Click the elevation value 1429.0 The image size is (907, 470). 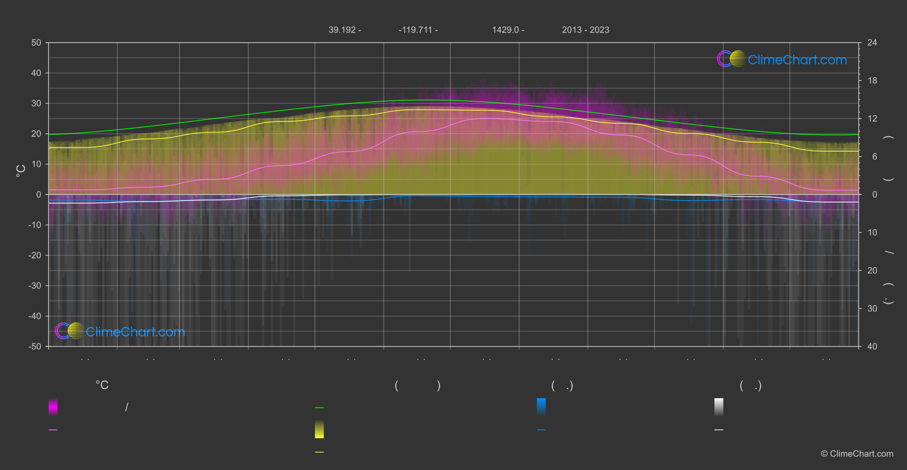pos(506,30)
